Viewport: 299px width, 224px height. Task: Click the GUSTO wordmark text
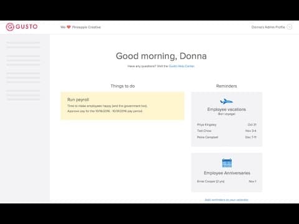pyautogui.click(x=27, y=27)
